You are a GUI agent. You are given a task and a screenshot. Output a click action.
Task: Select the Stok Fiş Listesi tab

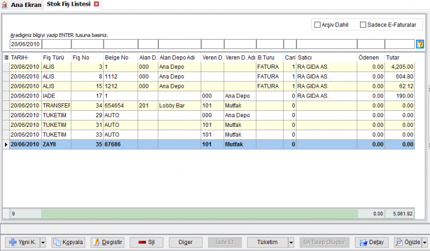(x=69, y=4)
